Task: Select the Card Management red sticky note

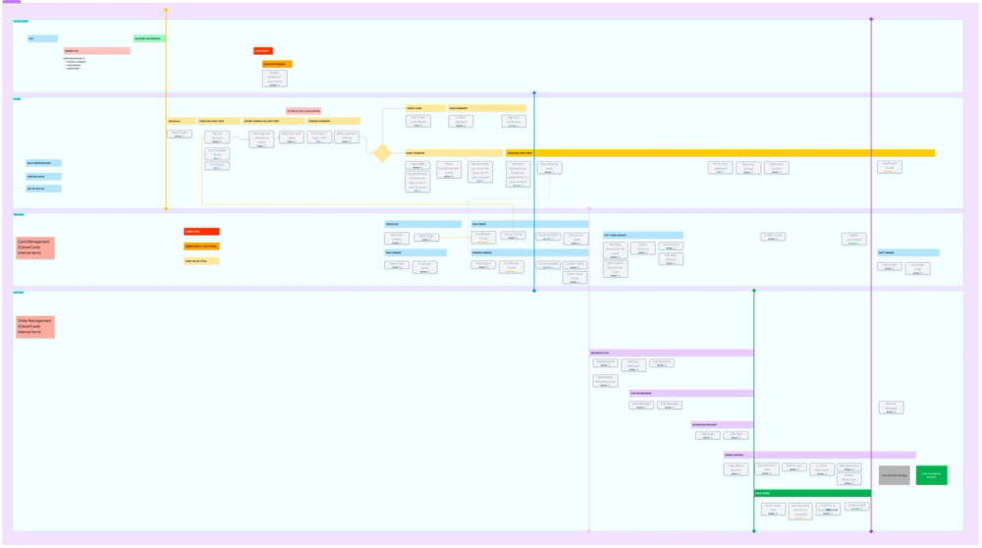Action: click(35, 248)
